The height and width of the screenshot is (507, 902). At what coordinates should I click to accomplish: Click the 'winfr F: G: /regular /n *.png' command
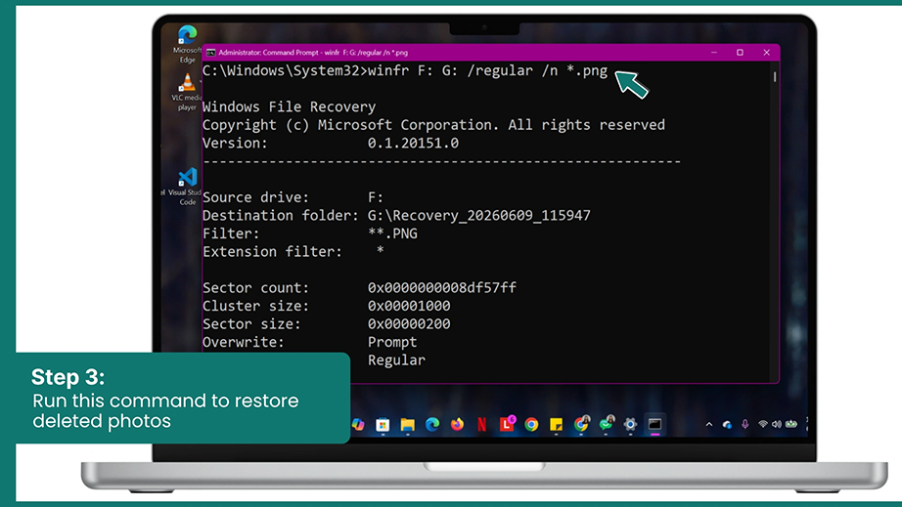pyautogui.click(x=488, y=70)
